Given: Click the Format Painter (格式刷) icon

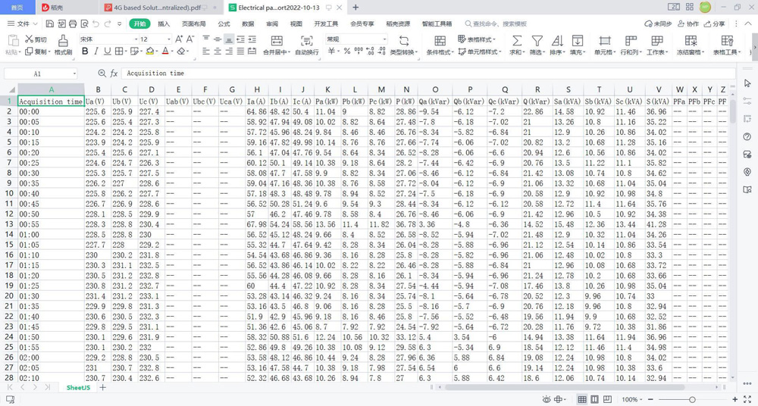Looking at the screenshot, I should [63, 40].
